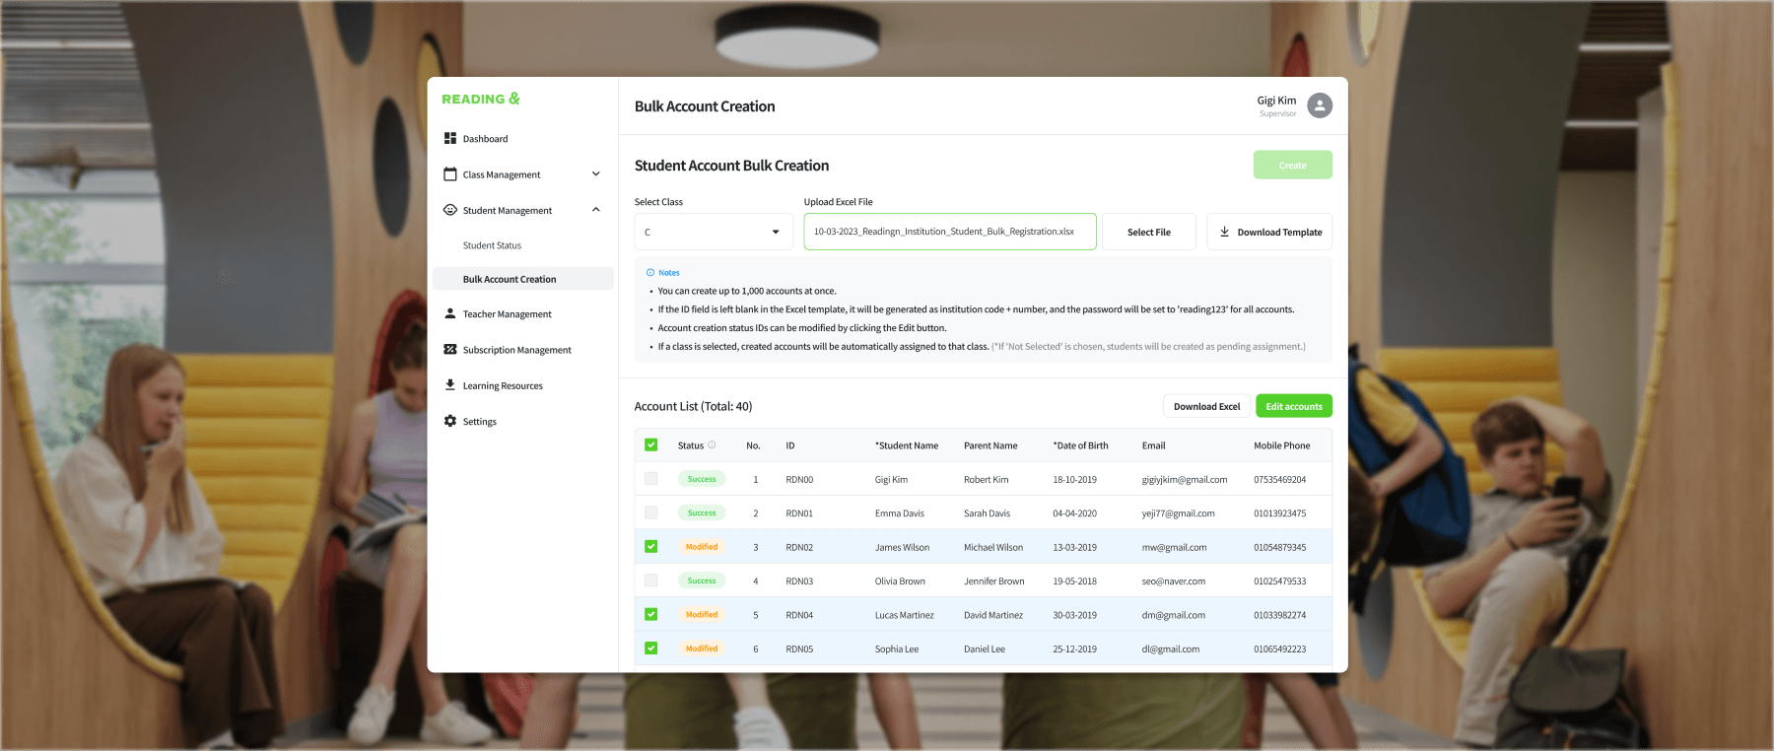Click the Select File button
Viewport: 1774px width, 751px height.
point(1149,232)
